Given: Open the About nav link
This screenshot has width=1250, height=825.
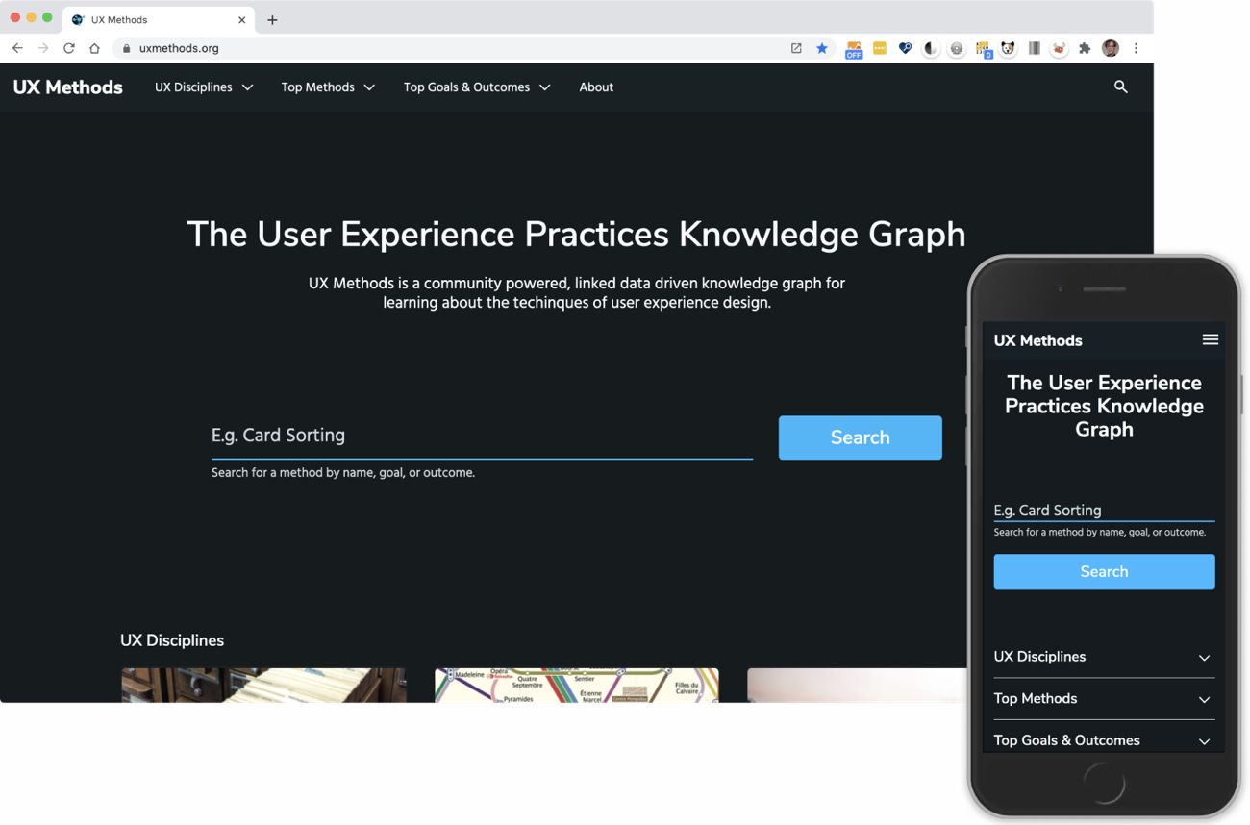Looking at the screenshot, I should click(x=596, y=87).
